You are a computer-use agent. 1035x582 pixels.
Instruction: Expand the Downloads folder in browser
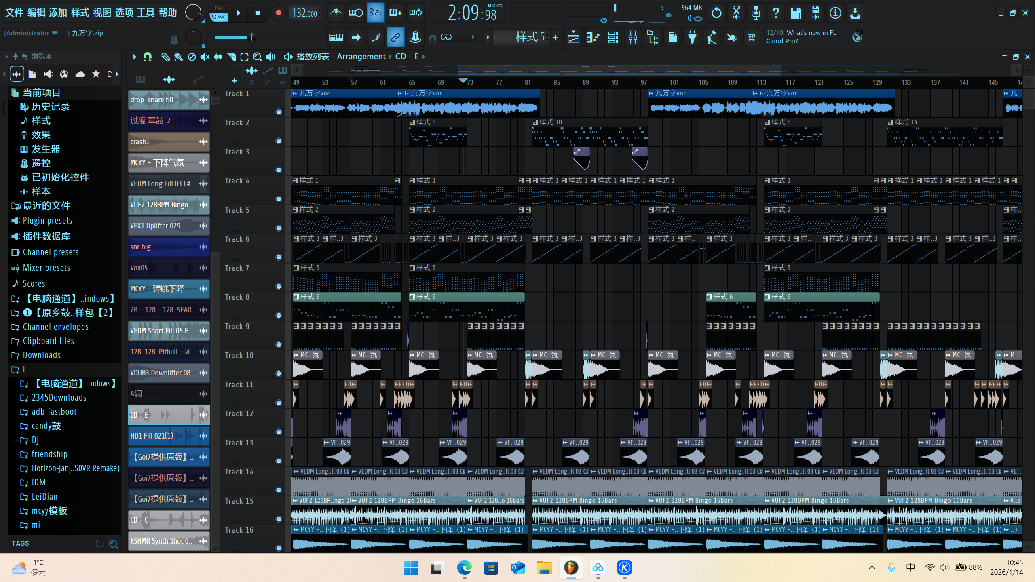42,355
